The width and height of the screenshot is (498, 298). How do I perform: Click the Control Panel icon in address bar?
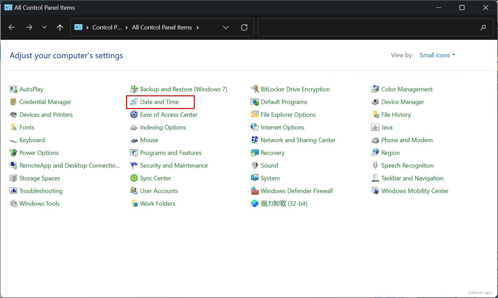[x=78, y=27]
